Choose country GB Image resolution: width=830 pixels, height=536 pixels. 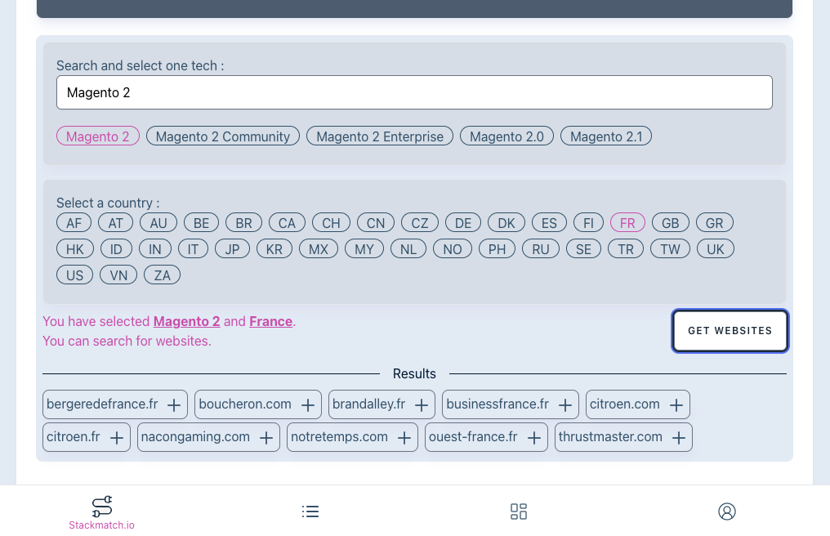[x=671, y=222]
